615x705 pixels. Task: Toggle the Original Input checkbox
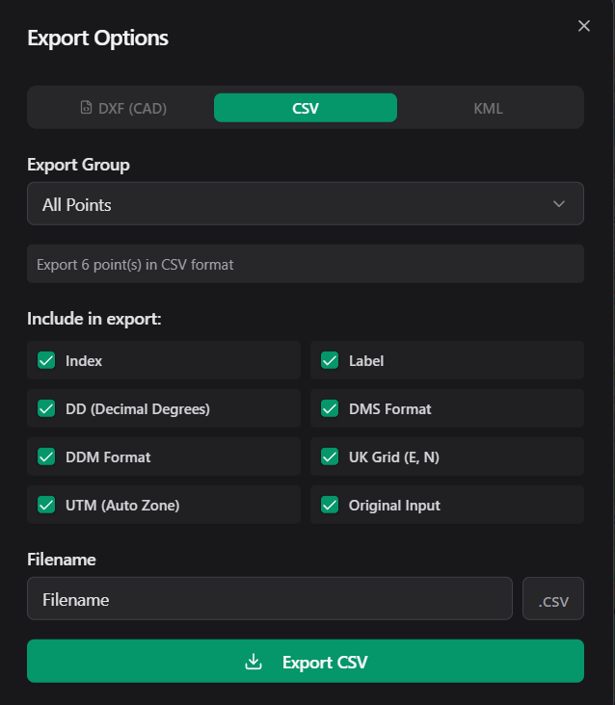(330, 505)
